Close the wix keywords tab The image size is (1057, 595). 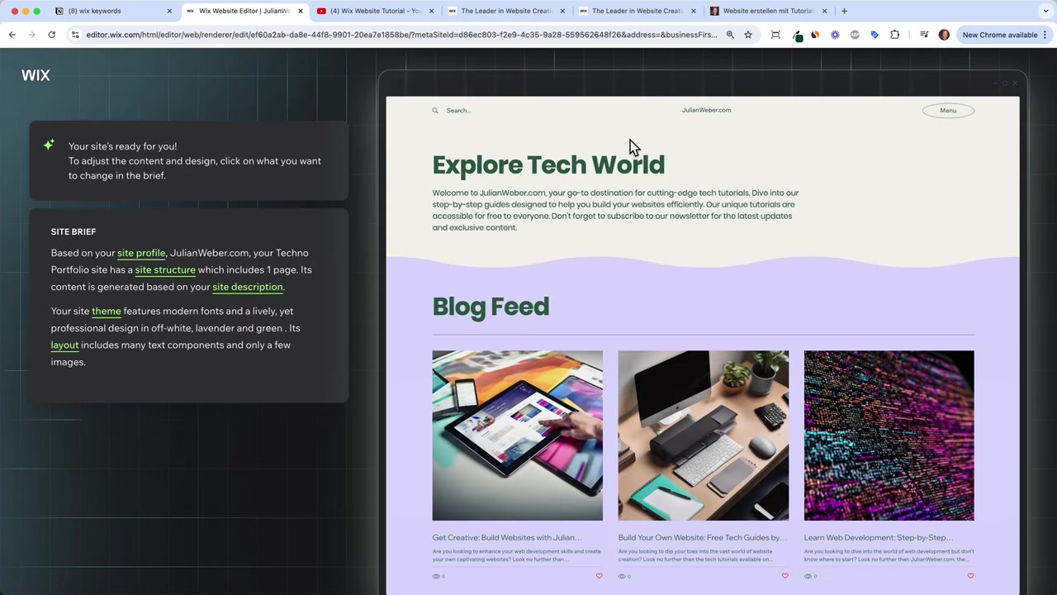[169, 11]
